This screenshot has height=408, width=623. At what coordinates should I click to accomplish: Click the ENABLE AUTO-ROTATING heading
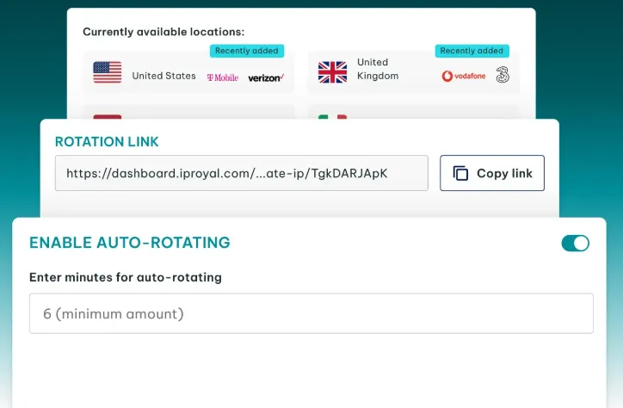point(130,243)
